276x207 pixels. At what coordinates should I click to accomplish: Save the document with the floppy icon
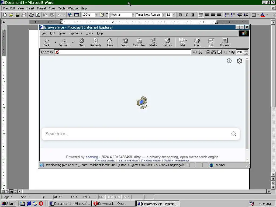pyautogui.click(x=18, y=15)
